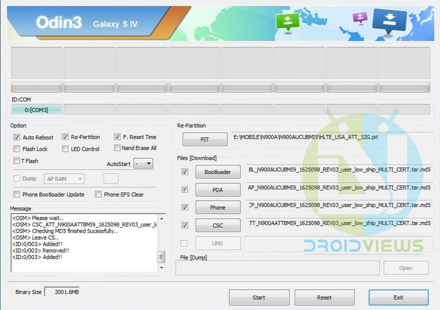Click the Message log scrollbar thumb
This screenshot has height=310, width=440.
pos(162,257)
